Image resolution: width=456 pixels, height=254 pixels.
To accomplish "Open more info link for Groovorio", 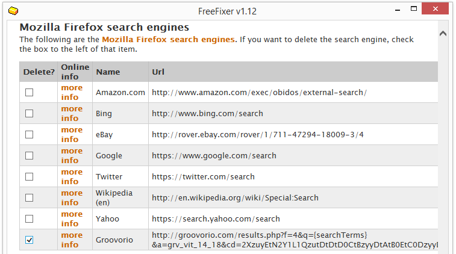I will [72, 240].
